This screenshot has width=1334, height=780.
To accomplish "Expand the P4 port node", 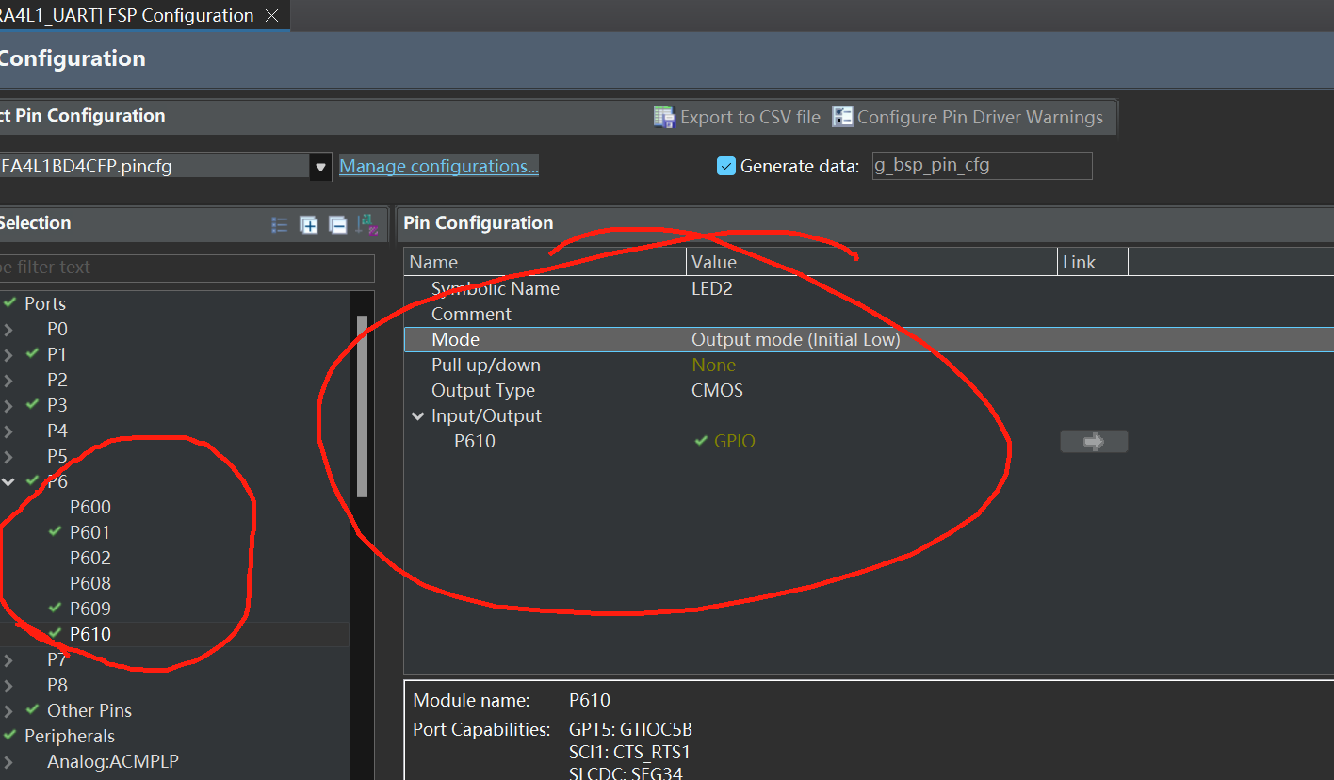I will 8,431.
